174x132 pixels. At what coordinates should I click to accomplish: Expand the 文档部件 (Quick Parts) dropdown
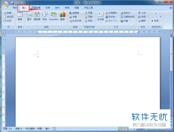click(112, 13)
